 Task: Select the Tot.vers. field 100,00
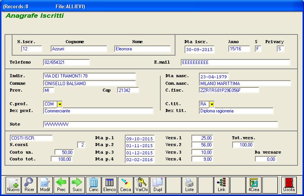(243, 145)
